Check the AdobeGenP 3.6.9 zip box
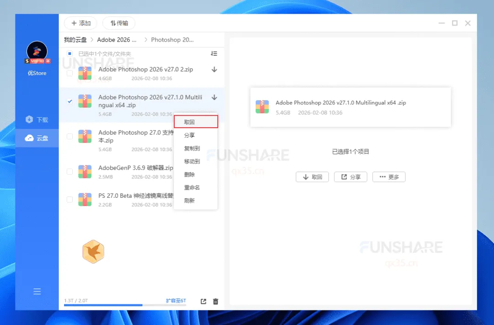 point(70,172)
